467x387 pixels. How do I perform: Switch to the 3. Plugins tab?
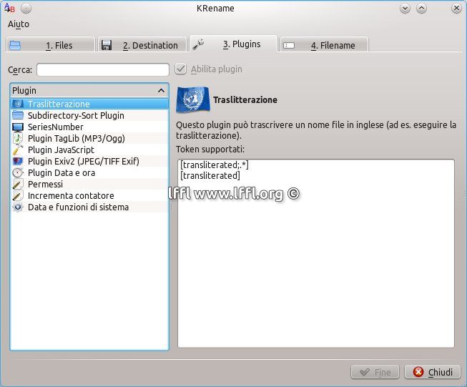tap(233, 44)
